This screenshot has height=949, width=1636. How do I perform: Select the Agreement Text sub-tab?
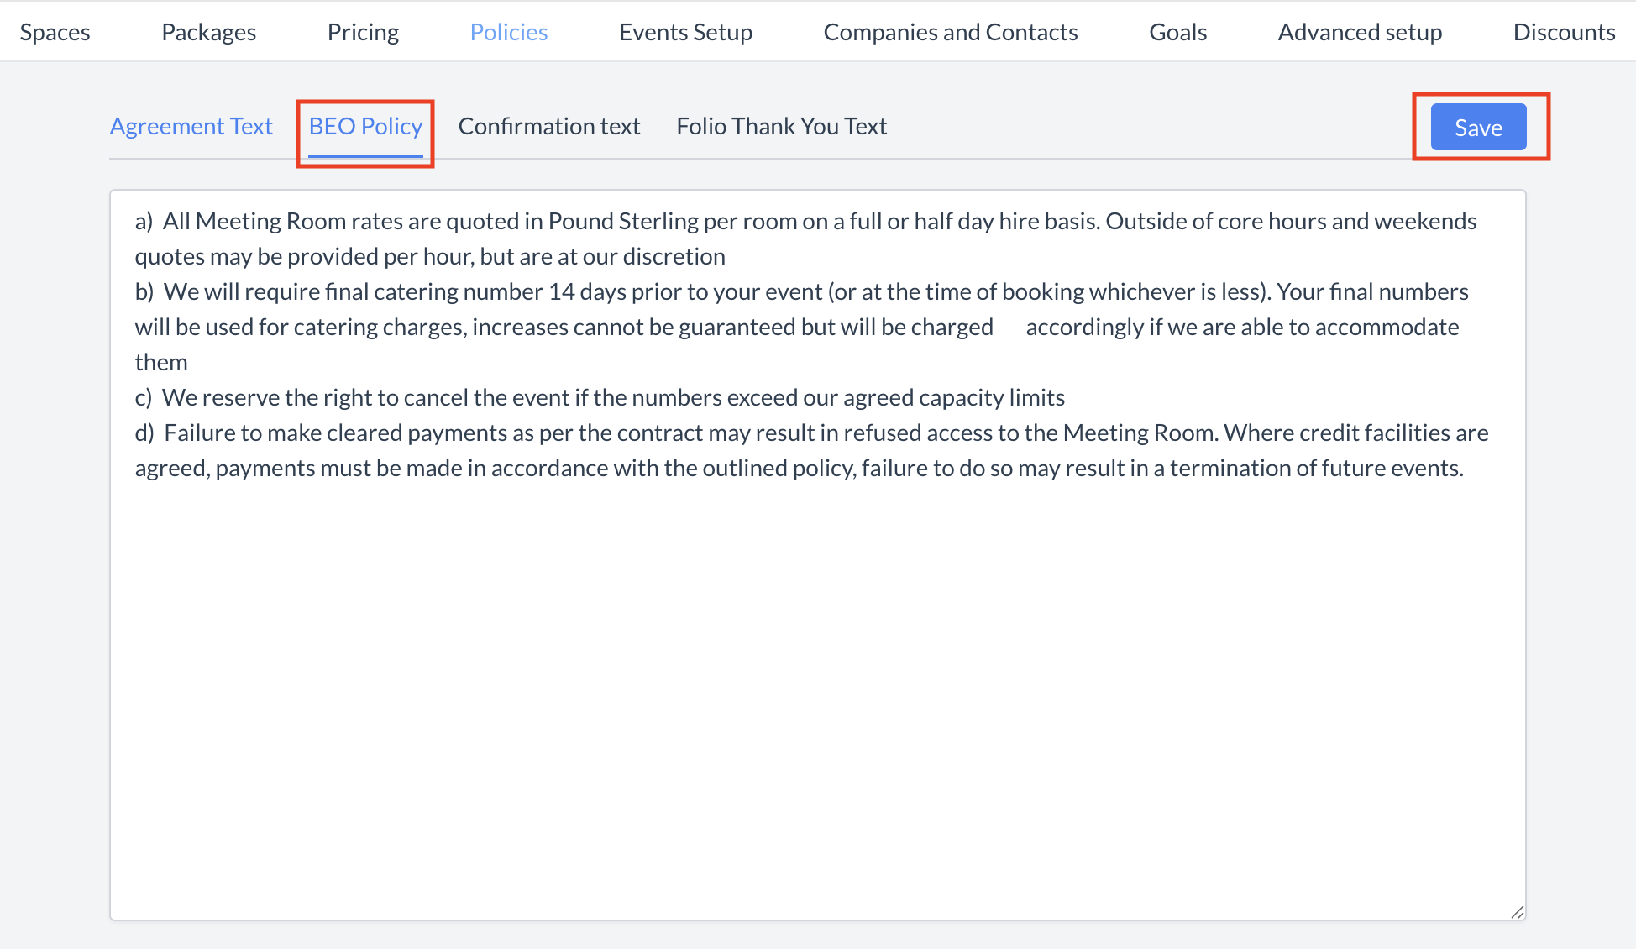[x=191, y=126]
